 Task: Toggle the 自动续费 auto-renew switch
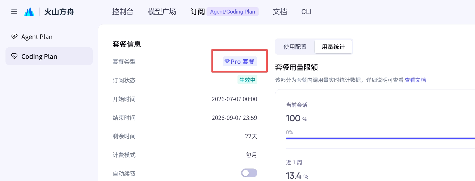point(249,173)
